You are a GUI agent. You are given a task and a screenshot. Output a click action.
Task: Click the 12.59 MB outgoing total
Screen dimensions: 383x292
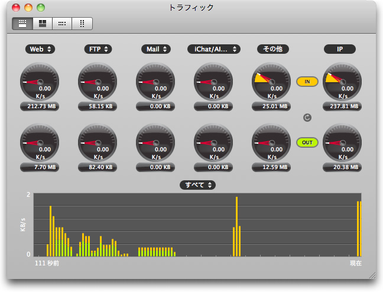click(x=271, y=167)
